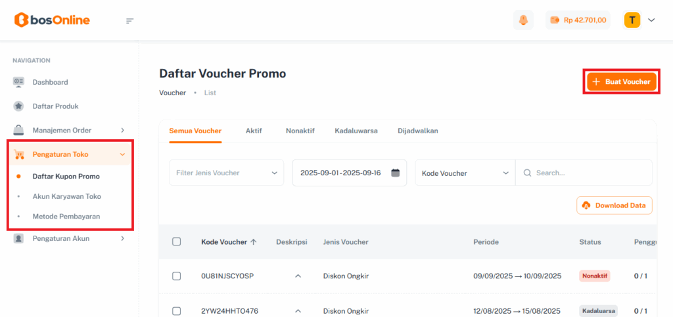Click the calendar icon in date range

coord(395,173)
